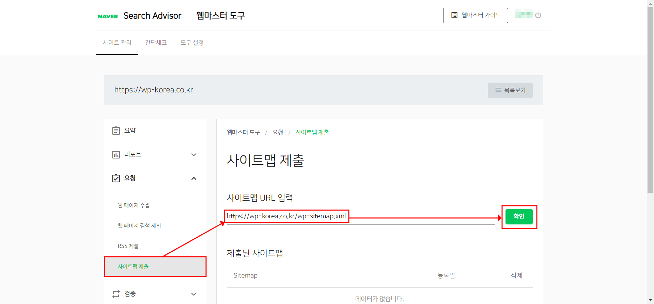The width and height of the screenshot is (654, 304).
Task: Switch to the 간단체크 tab
Action: click(156, 43)
